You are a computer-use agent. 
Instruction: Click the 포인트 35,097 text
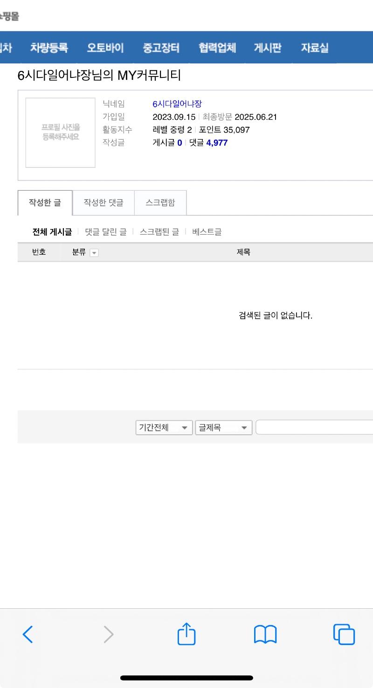click(x=224, y=130)
